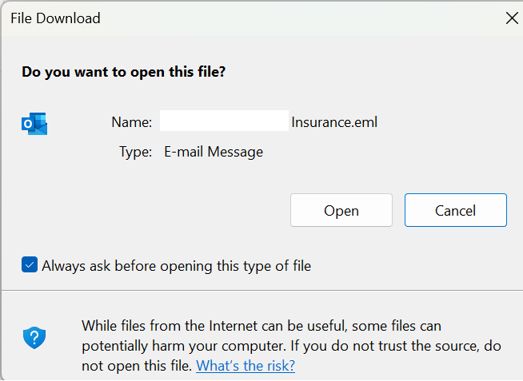
Task: Click the 'Name:' field label
Action: click(132, 122)
